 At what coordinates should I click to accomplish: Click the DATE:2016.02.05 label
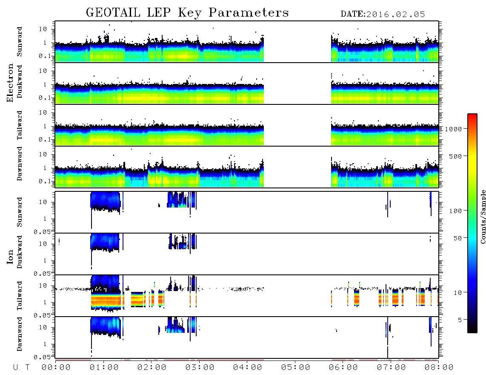tap(383, 14)
